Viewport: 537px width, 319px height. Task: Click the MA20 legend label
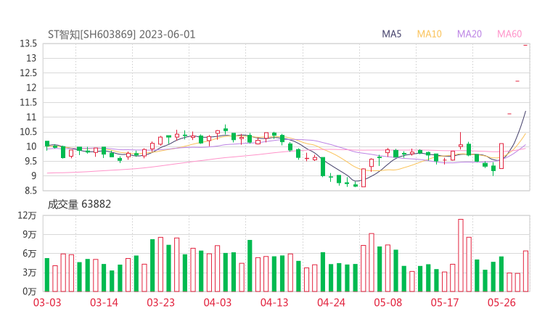[470, 34]
